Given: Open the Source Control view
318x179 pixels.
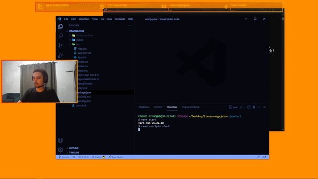Looking at the screenshot, I should point(61,46).
